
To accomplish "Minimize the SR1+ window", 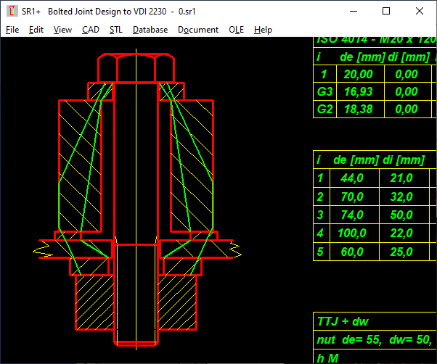I will (354, 12).
